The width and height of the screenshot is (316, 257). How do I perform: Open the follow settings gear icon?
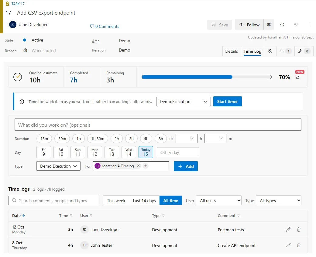point(269,25)
